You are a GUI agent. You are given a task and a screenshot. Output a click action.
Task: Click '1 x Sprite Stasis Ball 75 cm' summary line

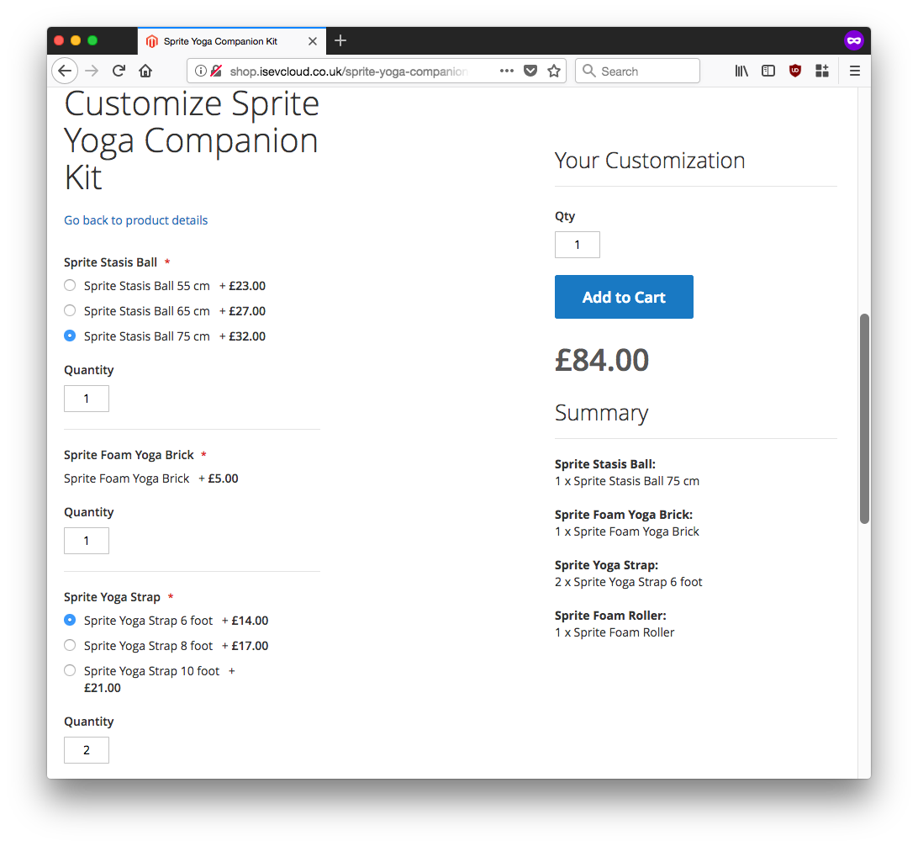tap(627, 481)
